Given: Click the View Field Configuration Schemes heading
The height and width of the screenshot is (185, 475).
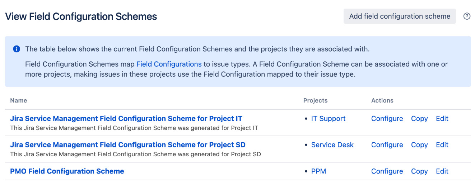Looking at the screenshot, I should coord(81,16).
